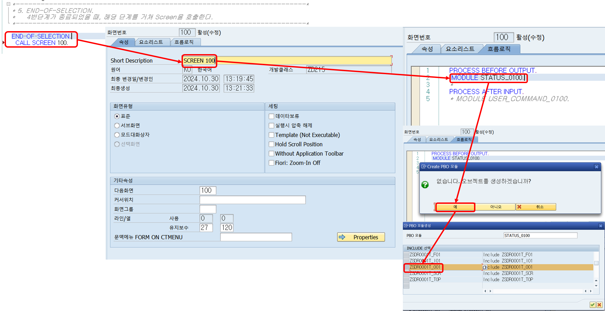Toggle Without Application Toolbar checkbox
This screenshot has width=605, height=311.
tap(271, 153)
